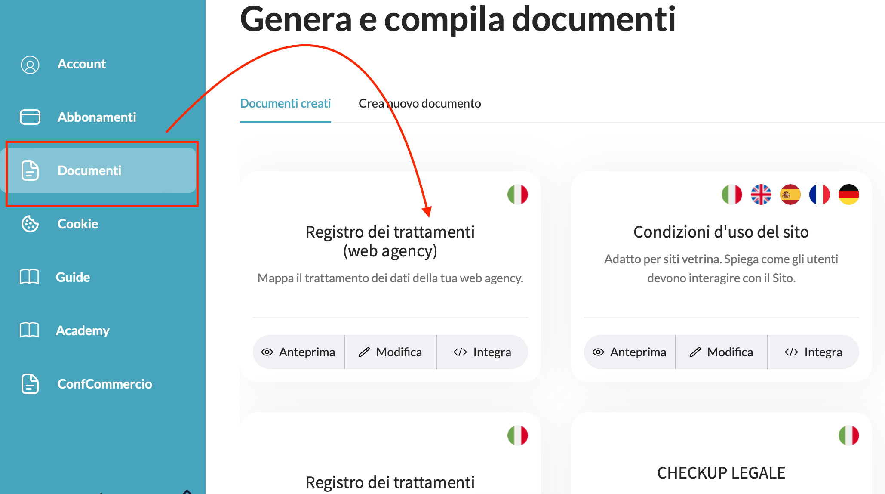This screenshot has width=885, height=494.
Task: Click pencil icon on Registro web agency card
Action: pyautogui.click(x=364, y=352)
